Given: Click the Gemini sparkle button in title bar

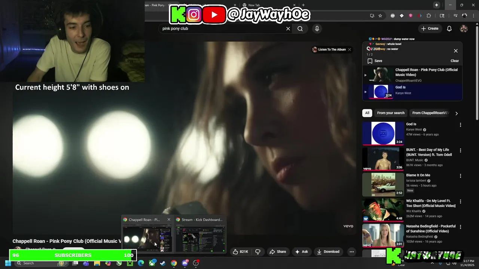Looking at the screenshot, I should pos(436,5).
